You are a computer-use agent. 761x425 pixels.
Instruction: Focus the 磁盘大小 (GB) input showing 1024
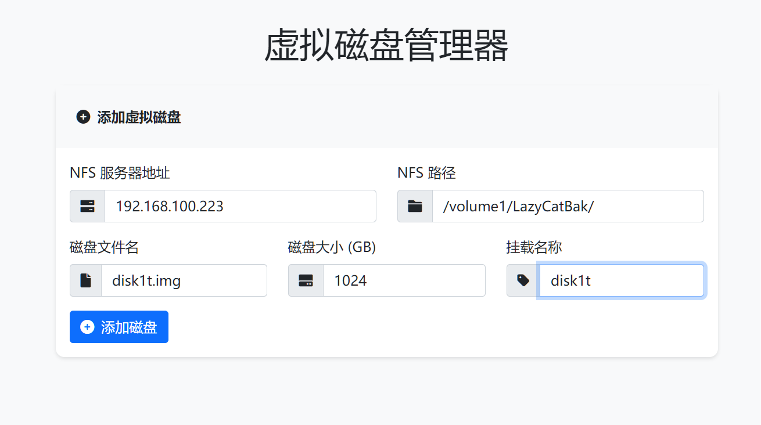click(404, 280)
